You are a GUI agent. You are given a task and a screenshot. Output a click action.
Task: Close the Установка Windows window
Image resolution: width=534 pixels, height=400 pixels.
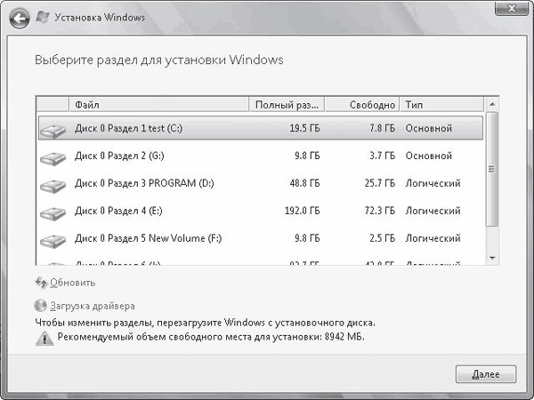[x=512, y=11]
